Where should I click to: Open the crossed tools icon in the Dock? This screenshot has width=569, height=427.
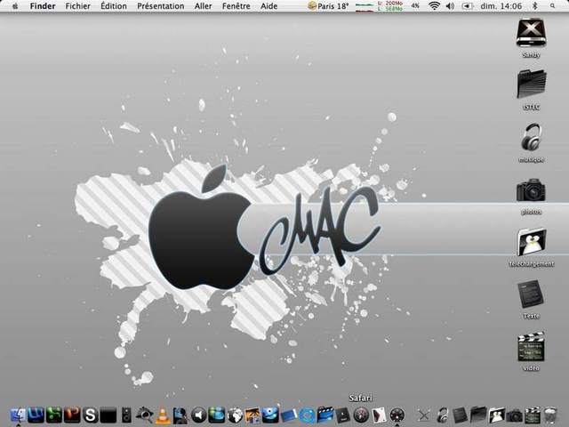tap(423, 415)
